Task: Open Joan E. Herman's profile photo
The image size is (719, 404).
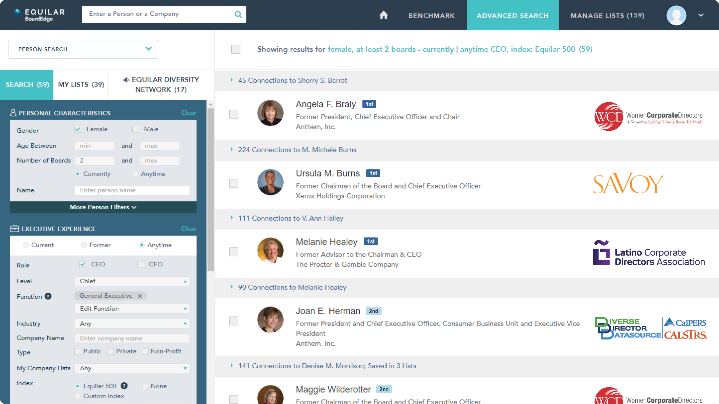Action: coord(270,320)
